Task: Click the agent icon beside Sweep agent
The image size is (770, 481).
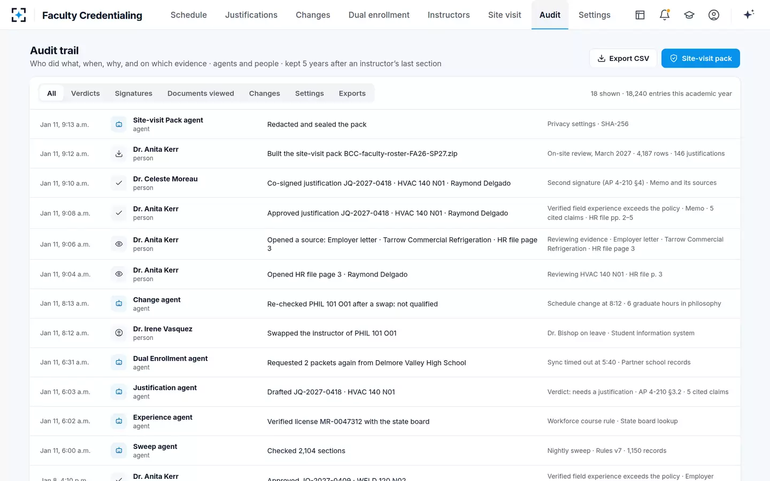Action: (119, 451)
